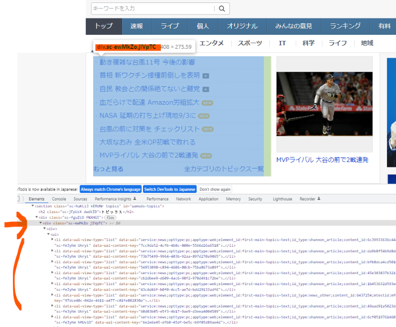Click Always match Chrome's language button

click(111, 189)
